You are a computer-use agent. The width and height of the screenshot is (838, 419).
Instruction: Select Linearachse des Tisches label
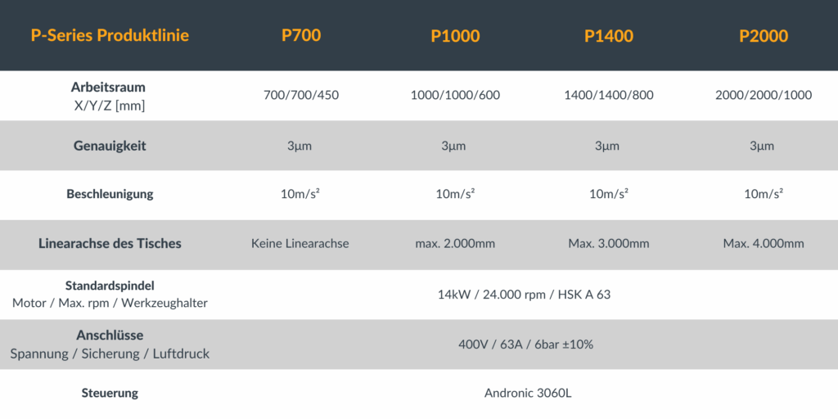[x=110, y=243]
